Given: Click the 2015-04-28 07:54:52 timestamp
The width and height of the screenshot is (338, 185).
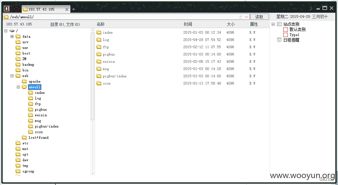Looking at the screenshot, I should pos(202,40).
